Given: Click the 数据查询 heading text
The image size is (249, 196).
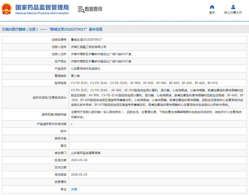Looking at the screenshot, I should click(x=93, y=9).
